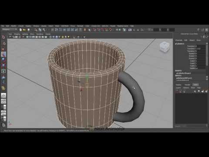Open the Channels menu in Channel Box

[179, 40]
